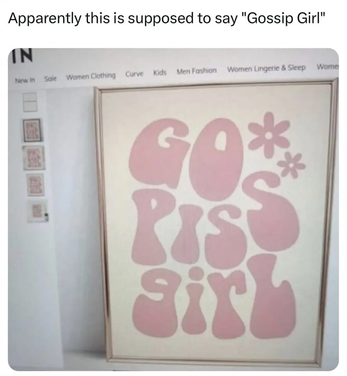Open Women Lingerie & Sleep category

tap(266, 68)
